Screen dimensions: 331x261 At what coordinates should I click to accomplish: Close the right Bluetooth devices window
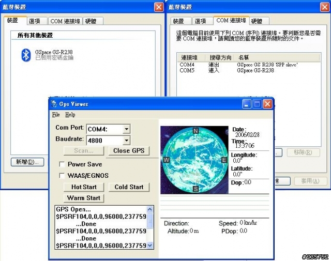click(325, 7)
